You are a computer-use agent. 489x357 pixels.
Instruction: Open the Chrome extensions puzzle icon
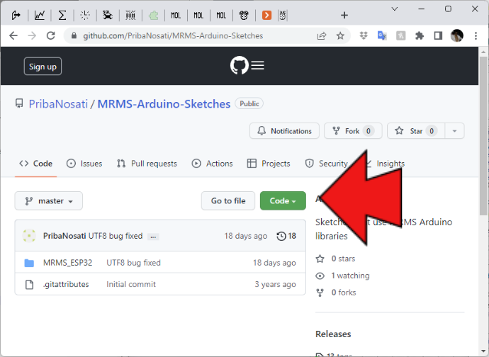pos(419,35)
